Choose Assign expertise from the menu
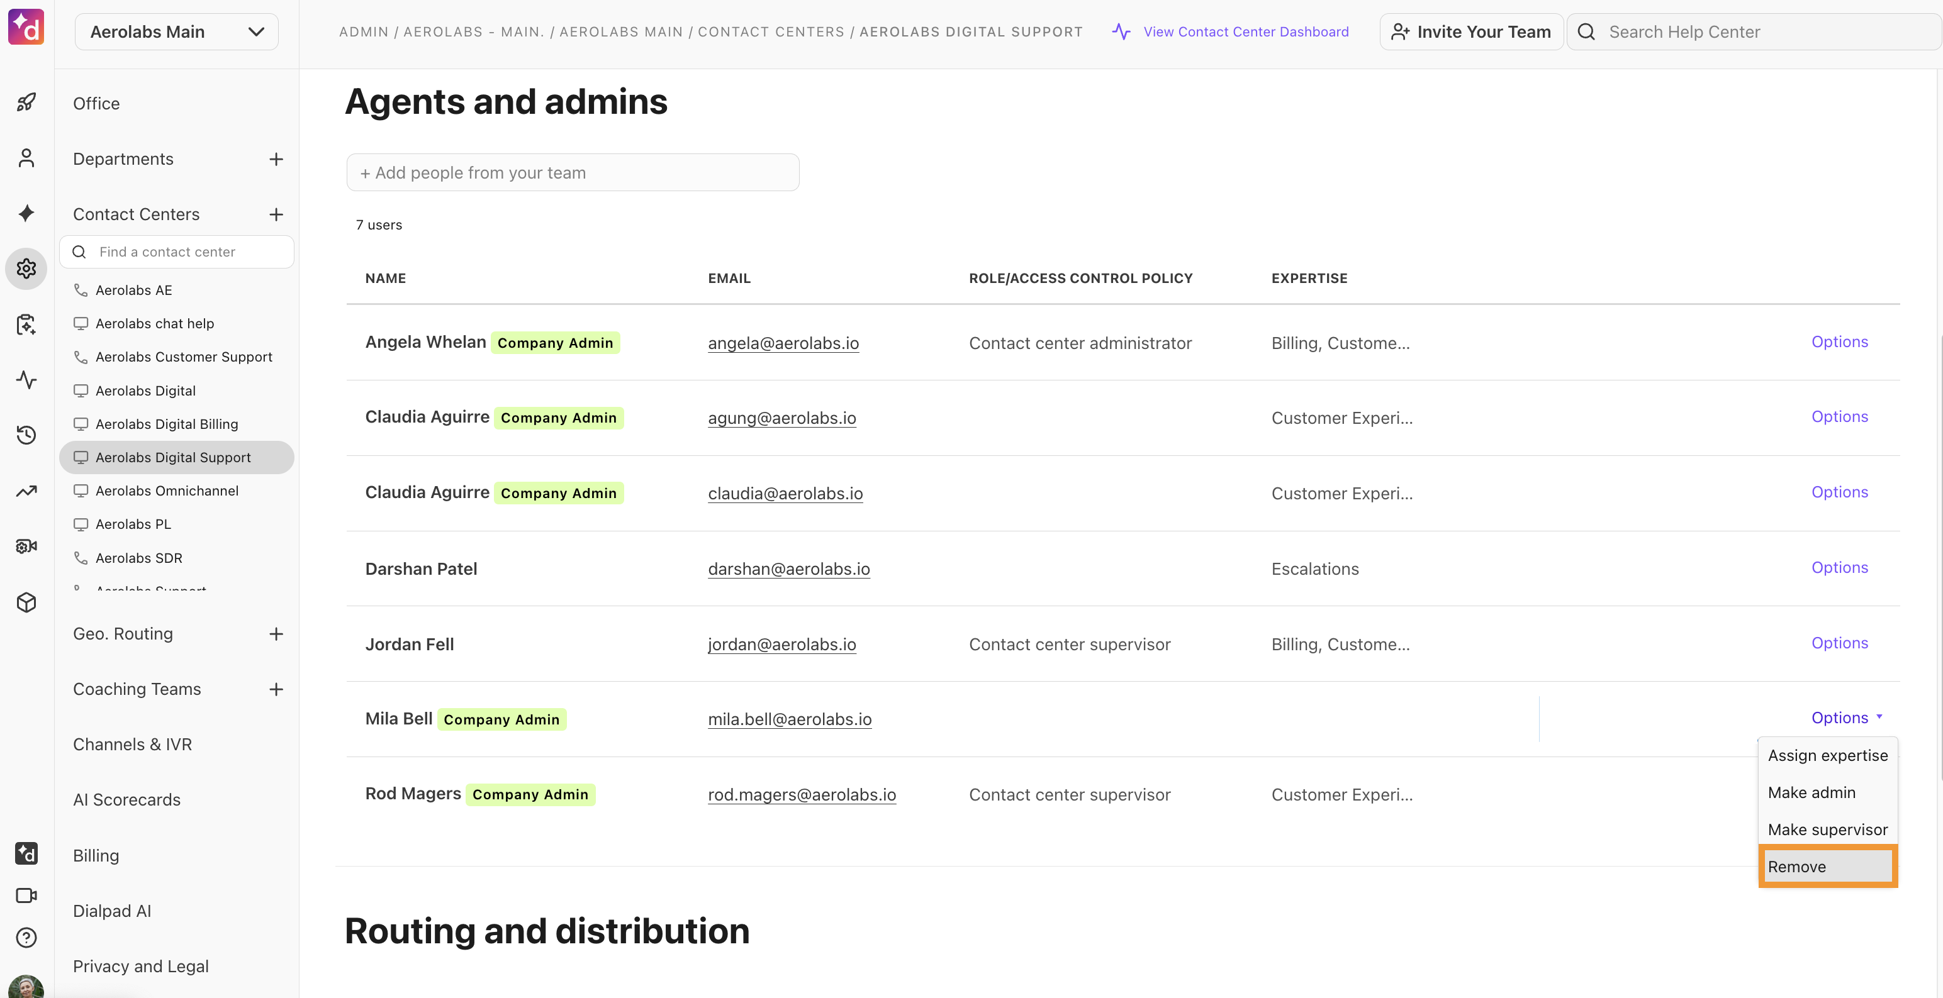The height and width of the screenshot is (998, 1943). point(1828,755)
